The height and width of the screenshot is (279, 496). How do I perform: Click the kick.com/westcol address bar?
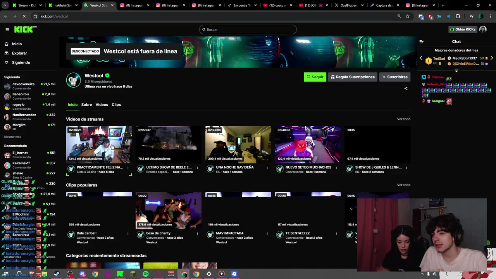213,16
